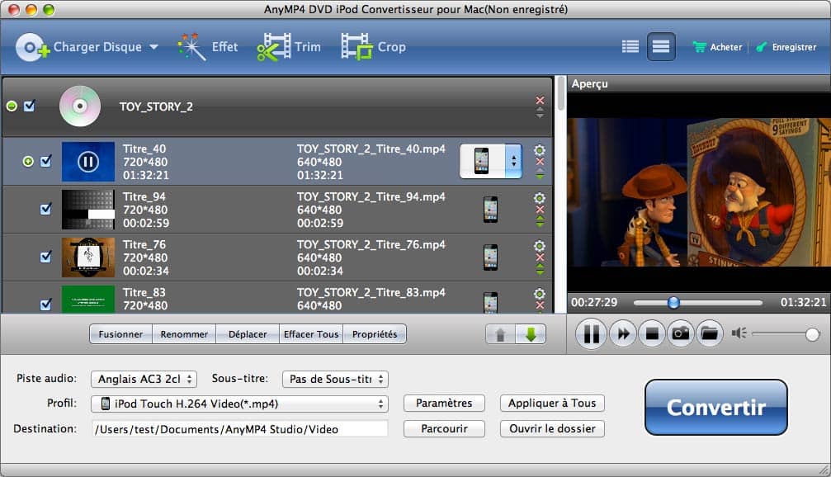Viewport: 831px width, 477px height.
Task: Pause the preview playback
Action: pyautogui.click(x=591, y=333)
